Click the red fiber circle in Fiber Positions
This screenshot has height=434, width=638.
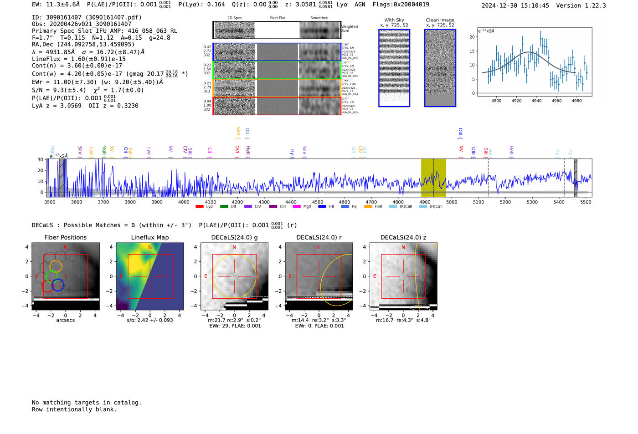(x=48, y=286)
